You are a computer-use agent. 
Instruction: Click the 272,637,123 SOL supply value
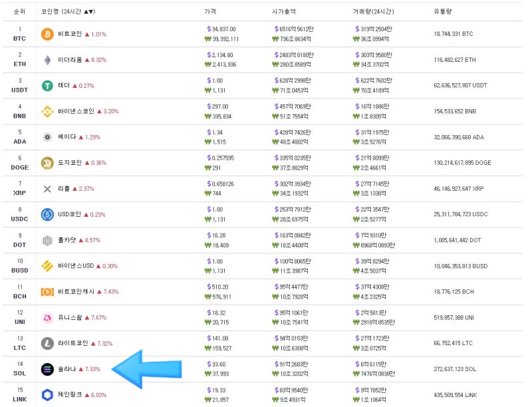pyautogui.click(x=455, y=369)
